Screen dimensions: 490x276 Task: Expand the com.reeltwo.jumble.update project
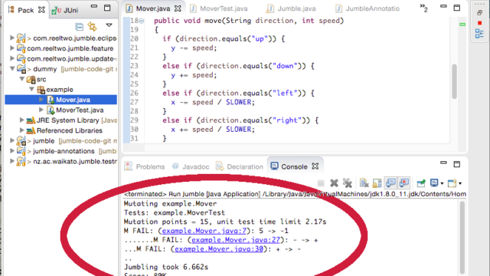point(12,58)
